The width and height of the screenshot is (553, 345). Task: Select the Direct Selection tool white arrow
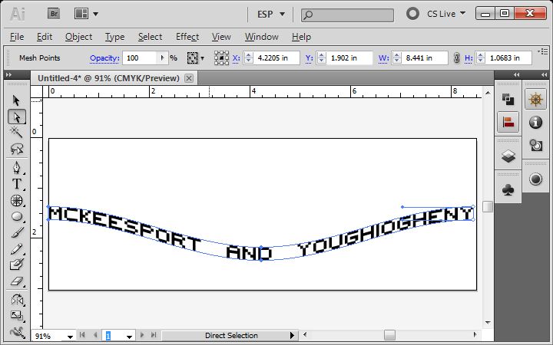click(x=17, y=117)
